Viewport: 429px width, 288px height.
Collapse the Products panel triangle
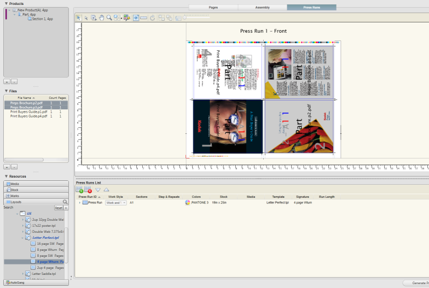7,3
